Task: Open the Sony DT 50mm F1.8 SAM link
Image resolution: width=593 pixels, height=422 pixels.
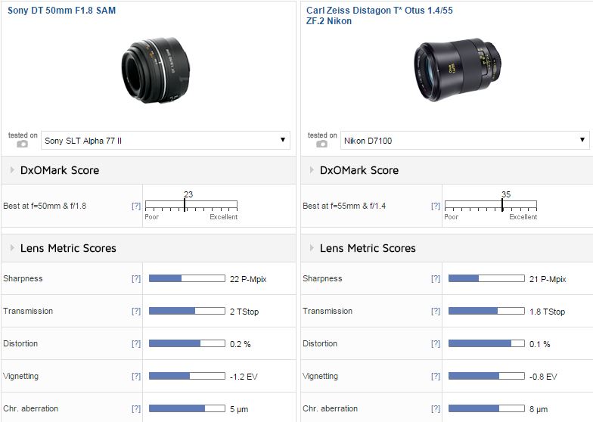Action: coord(62,11)
